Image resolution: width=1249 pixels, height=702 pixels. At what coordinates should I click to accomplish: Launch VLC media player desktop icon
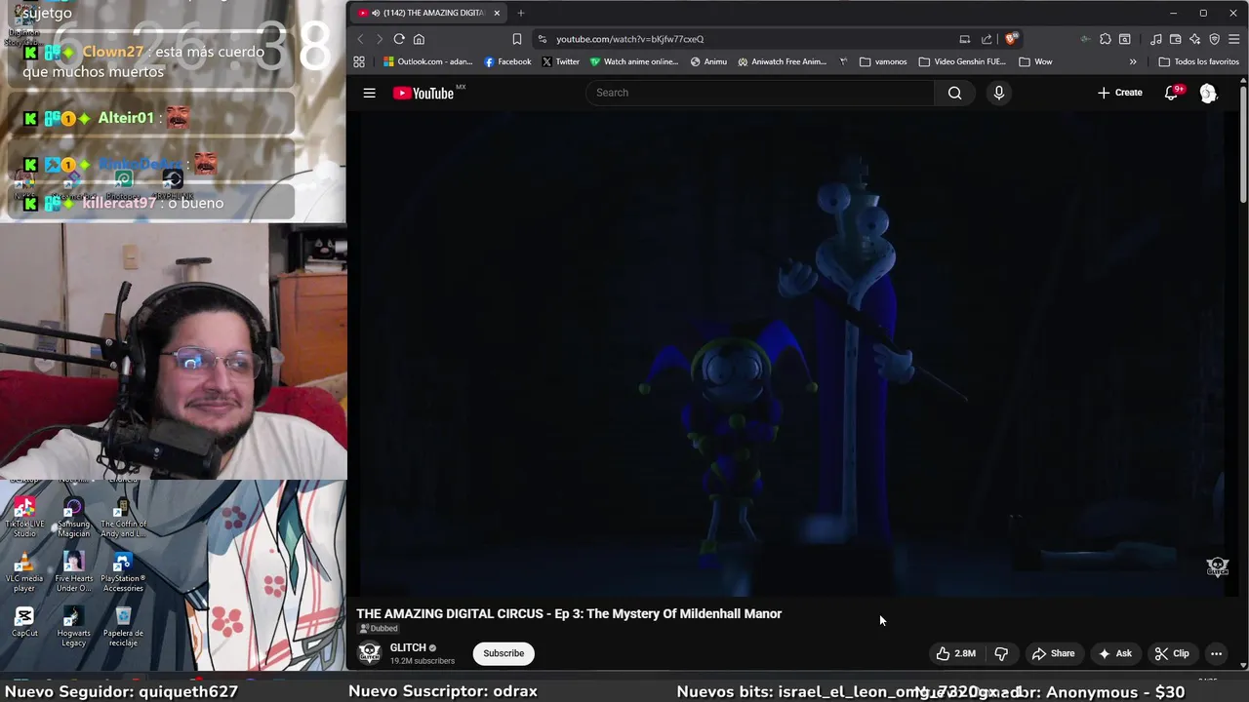click(x=24, y=572)
